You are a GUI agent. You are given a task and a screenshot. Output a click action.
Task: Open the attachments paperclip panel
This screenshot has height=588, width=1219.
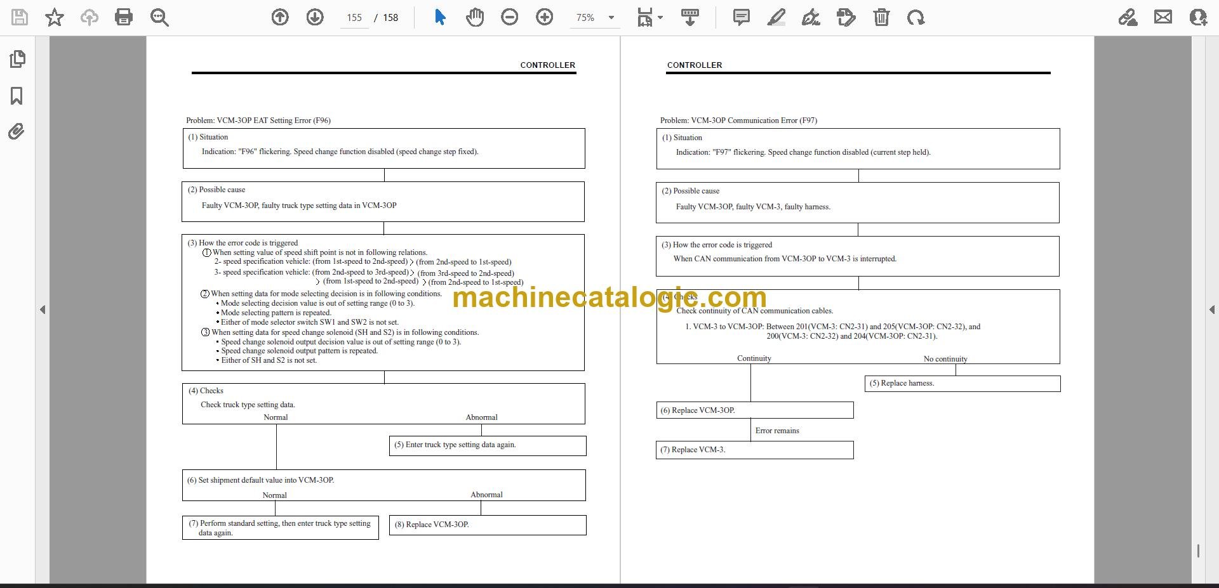tap(17, 131)
